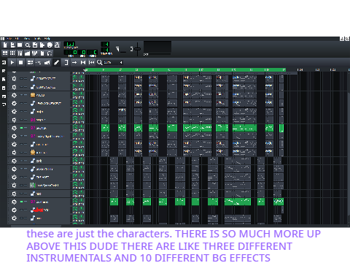Toggle mute on the red-scribbled track
The image size is (350, 263).
[x=22, y=210]
